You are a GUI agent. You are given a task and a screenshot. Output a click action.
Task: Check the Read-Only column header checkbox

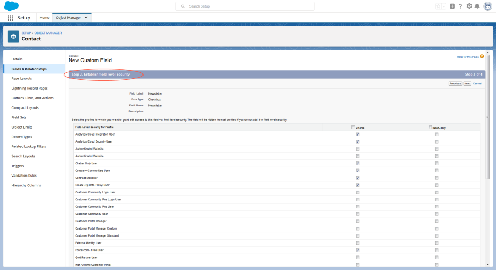point(430,127)
